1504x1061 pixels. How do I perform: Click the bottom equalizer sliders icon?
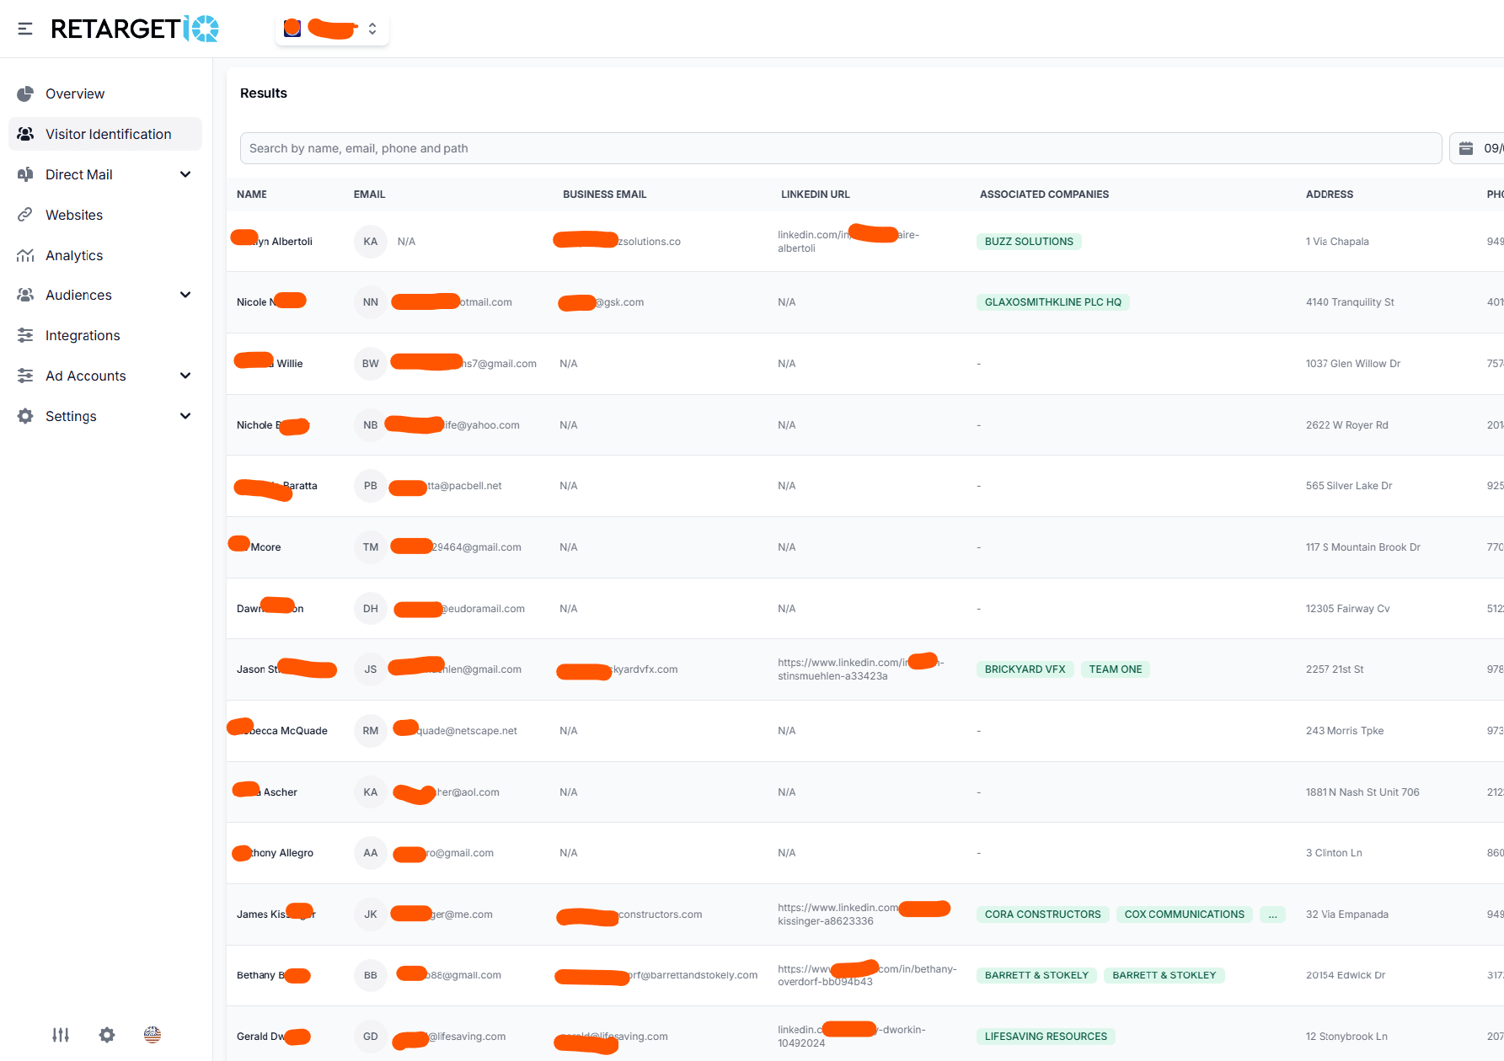[61, 1035]
